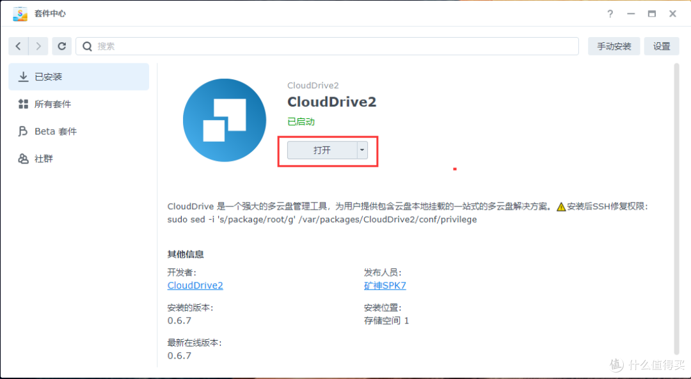The height and width of the screenshot is (379, 691).
Task: Minimize the Package Center window
Action: [x=630, y=13]
